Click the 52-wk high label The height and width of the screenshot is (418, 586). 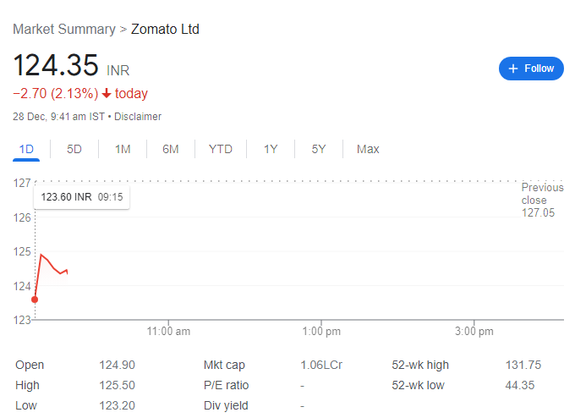coord(420,365)
